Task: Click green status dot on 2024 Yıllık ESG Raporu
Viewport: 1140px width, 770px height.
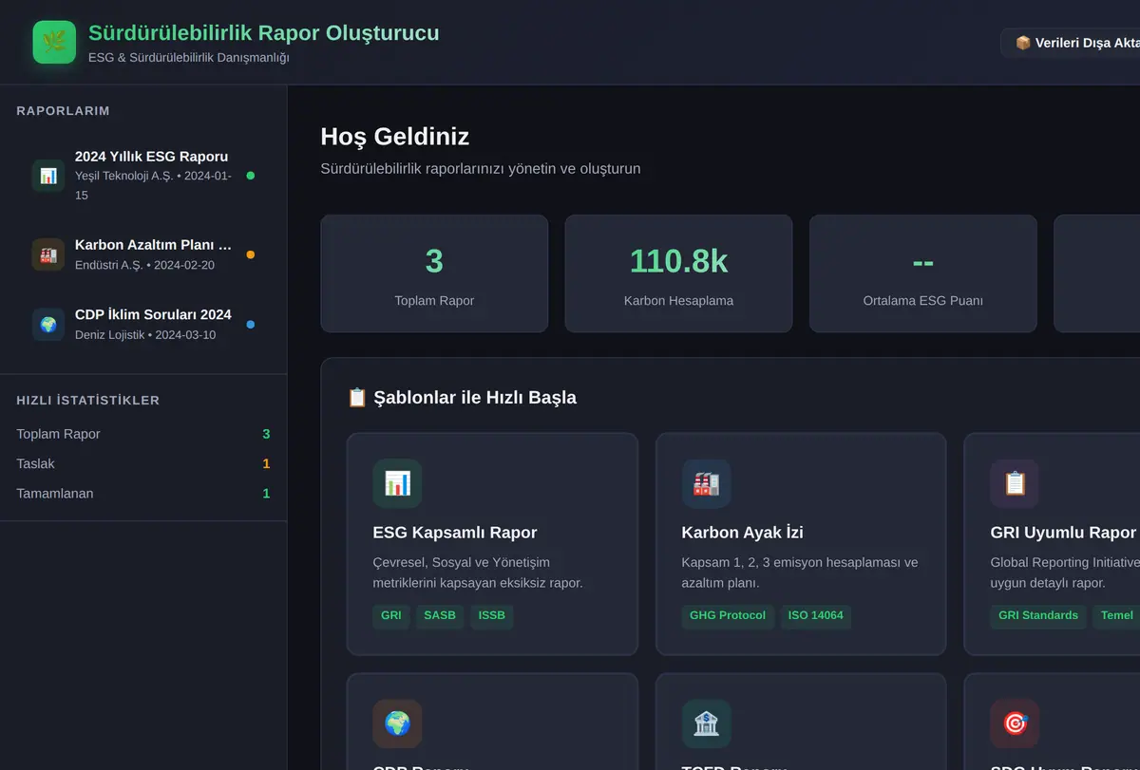Action: tap(251, 176)
